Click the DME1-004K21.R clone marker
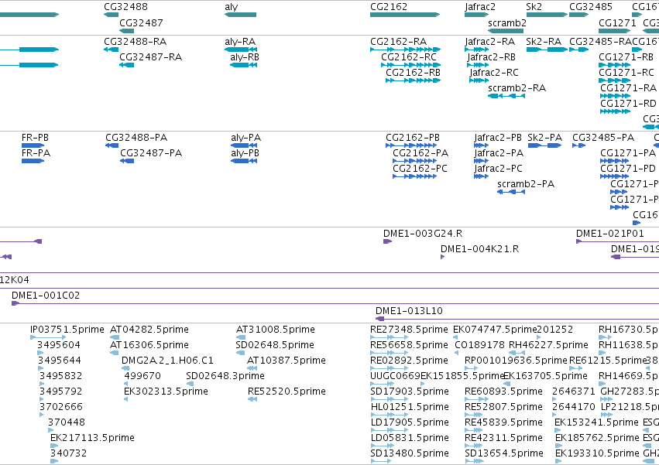The image size is (659, 465). (x=442, y=257)
